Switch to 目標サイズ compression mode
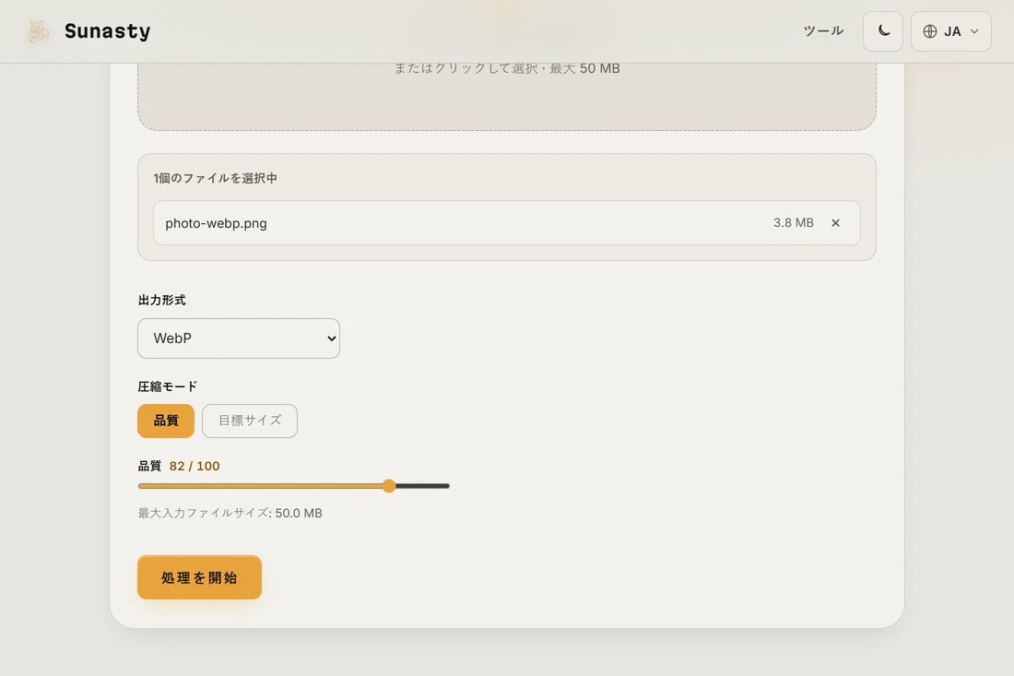The image size is (1014, 676). pyautogui.click(x=250, y=421)
